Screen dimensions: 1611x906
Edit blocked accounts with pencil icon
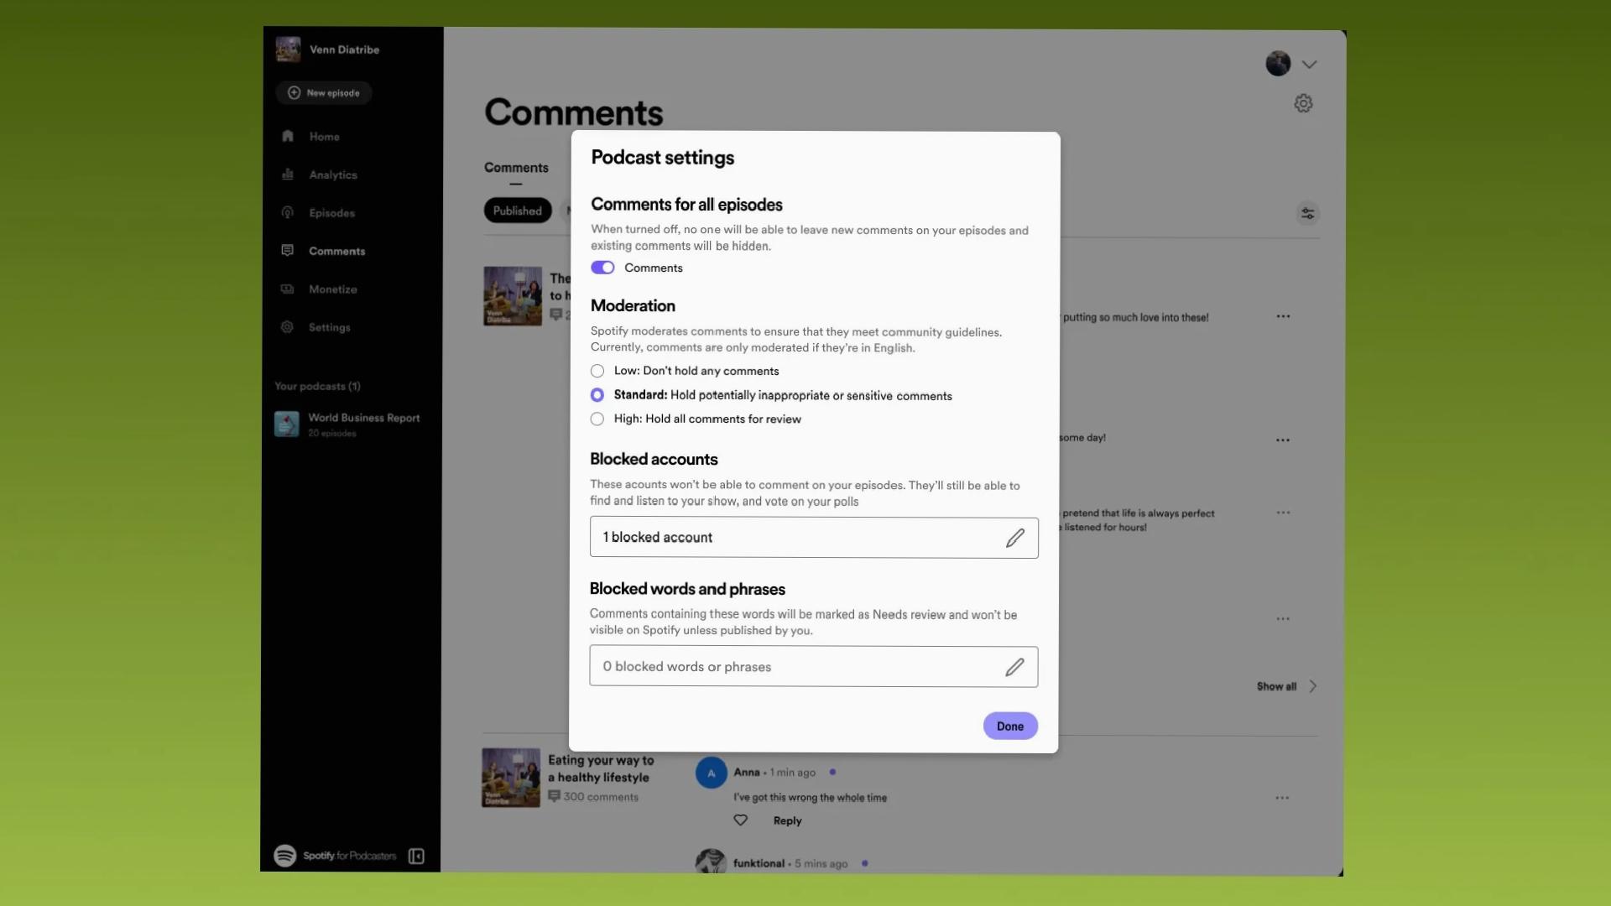click(1015, 538)
